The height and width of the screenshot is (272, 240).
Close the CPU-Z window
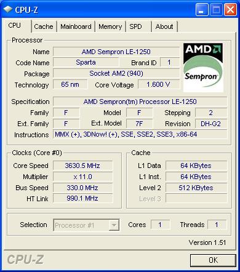(x=230, y=10)
